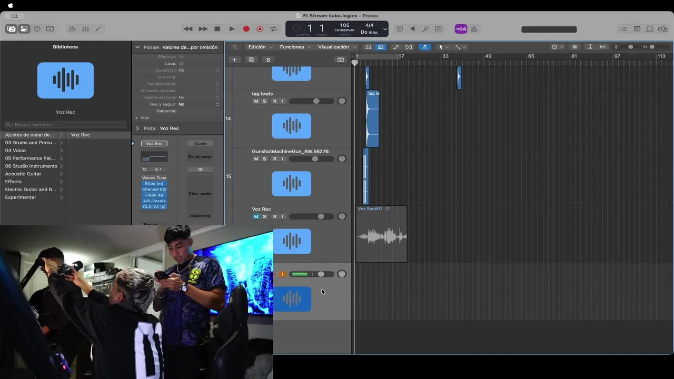
Task: Toggle Flex display in the tracks area
Action: [x=409, y=47]
